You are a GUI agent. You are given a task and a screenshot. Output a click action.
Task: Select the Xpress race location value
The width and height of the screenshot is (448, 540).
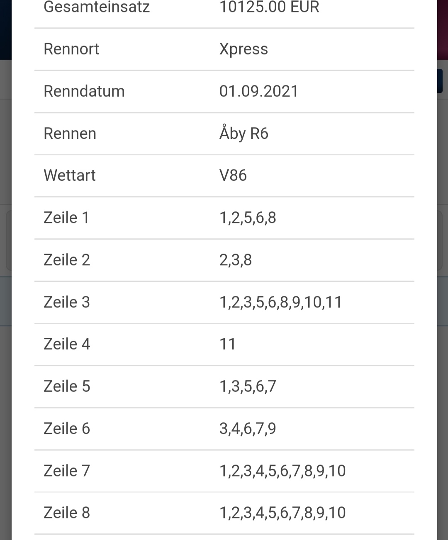[x=243, y=49]
